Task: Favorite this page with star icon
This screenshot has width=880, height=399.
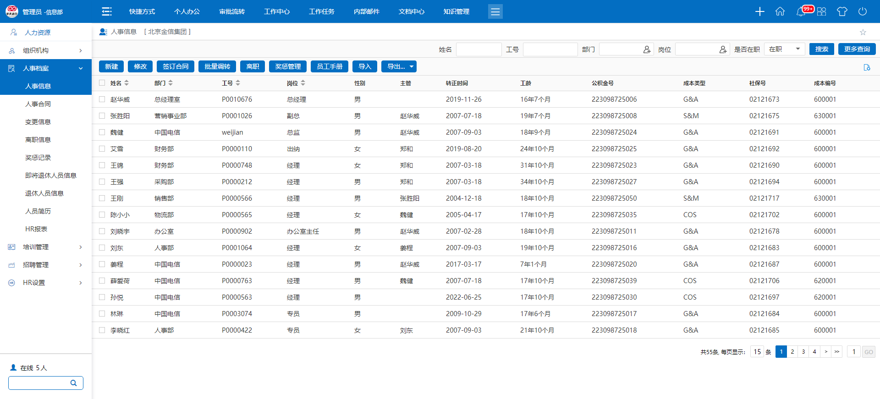Action: tap(863, 32)
